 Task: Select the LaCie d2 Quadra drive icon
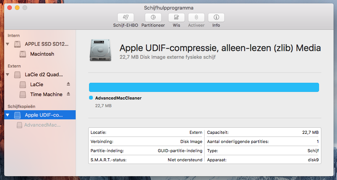pos(18,75)
